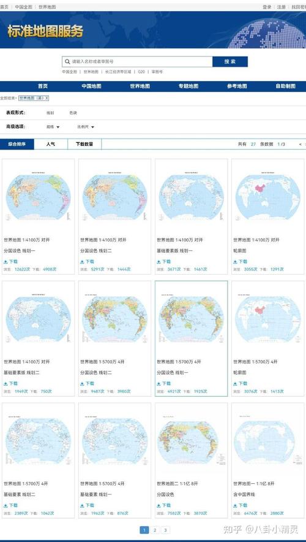This screenshot has width=306, height=542.
Task: Download the 1:4100万 分国设色 线划一 map
Action: 10,262
